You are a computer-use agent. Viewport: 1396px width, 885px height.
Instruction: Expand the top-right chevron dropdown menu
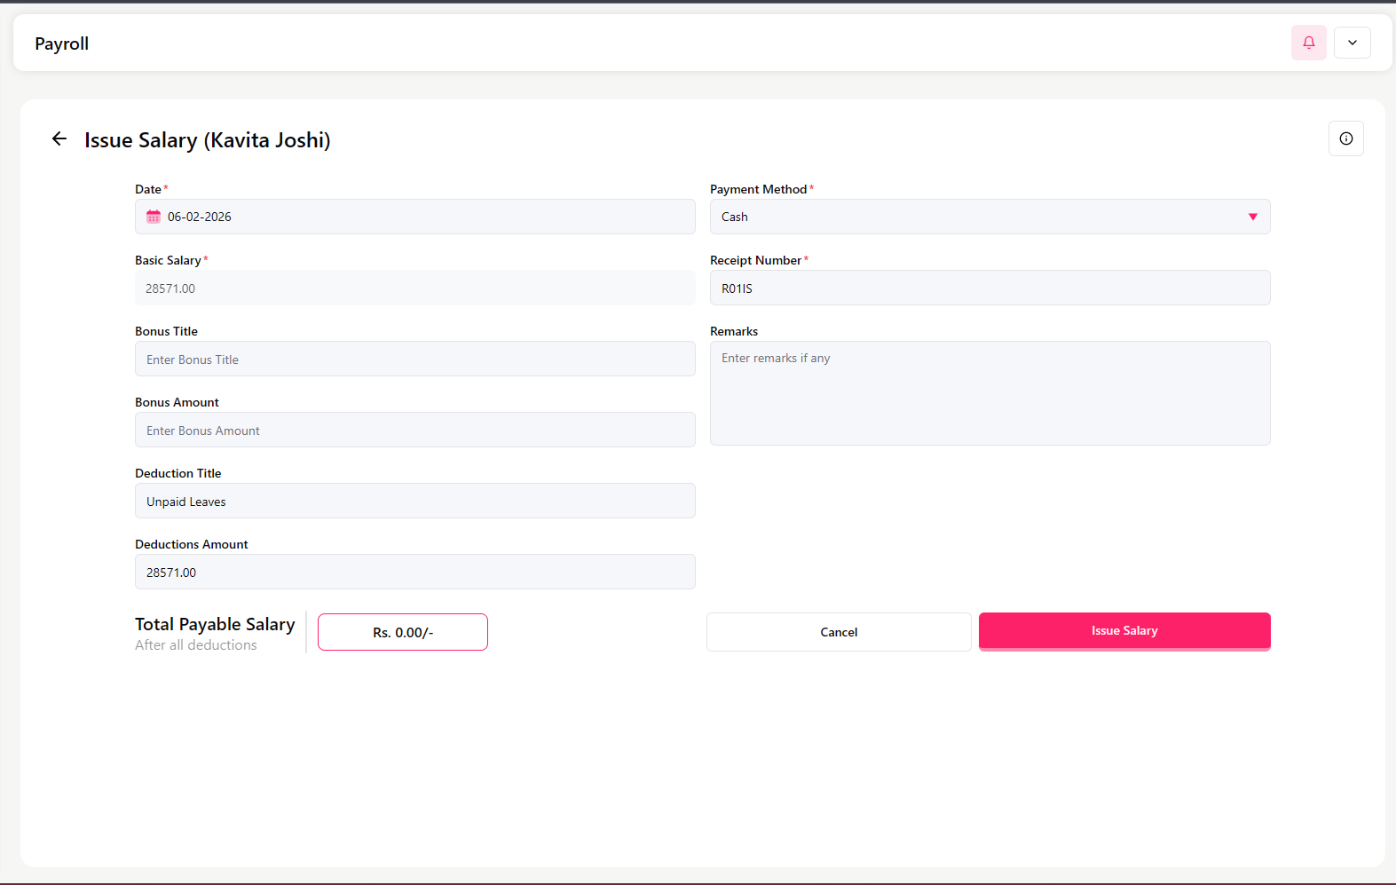(x=1352, y=43)
